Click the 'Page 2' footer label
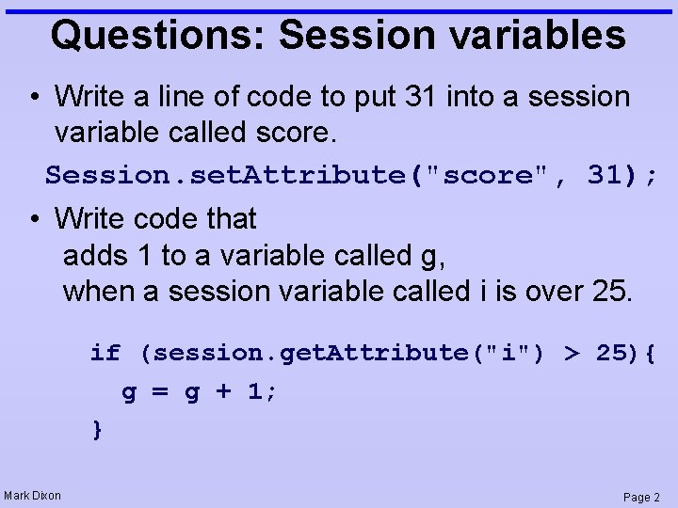Screen dimensions: 678x508 (642, 496)
